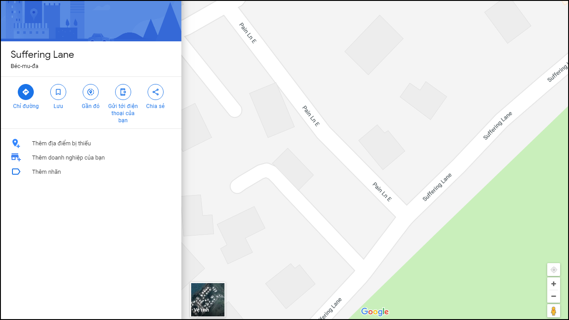
Task: Click Thêm doanh nghiệp của bạn option
Action: 68,157
